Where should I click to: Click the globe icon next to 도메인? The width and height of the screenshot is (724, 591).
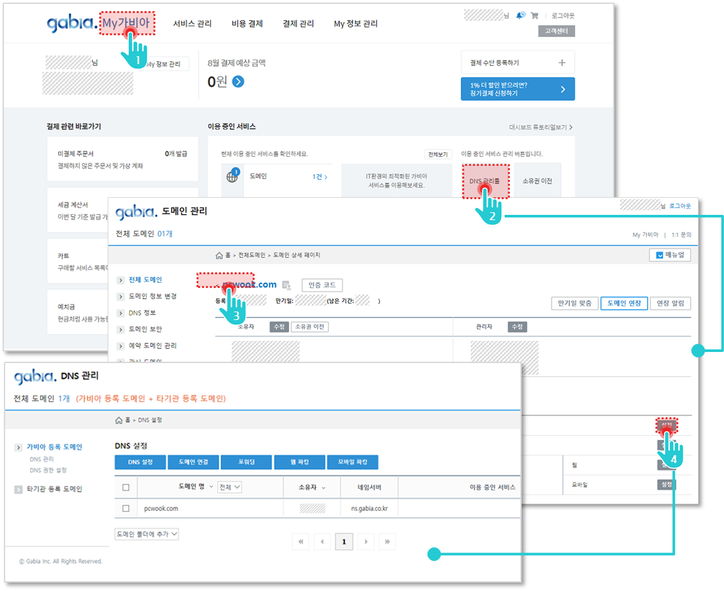pyautogui.click(x=232, y=176)
